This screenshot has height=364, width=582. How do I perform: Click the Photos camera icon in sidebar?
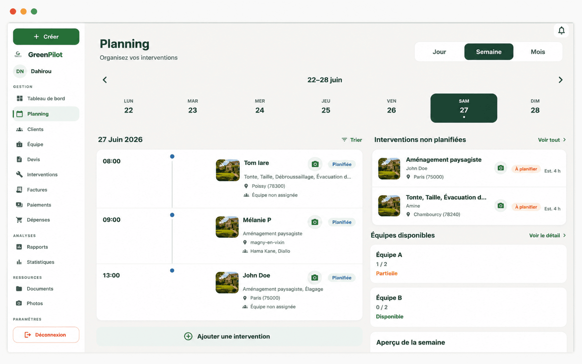(x=19, y=303)
